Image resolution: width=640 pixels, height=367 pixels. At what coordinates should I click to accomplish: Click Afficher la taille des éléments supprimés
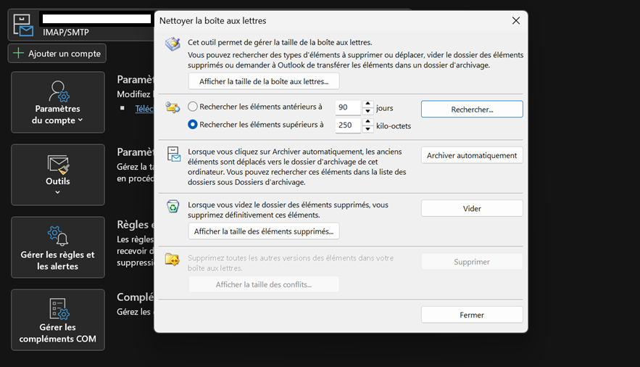(264, 231)
